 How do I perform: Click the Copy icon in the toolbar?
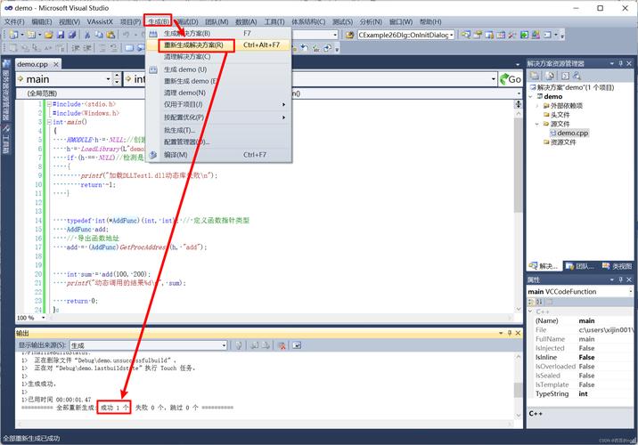point(99,35)
